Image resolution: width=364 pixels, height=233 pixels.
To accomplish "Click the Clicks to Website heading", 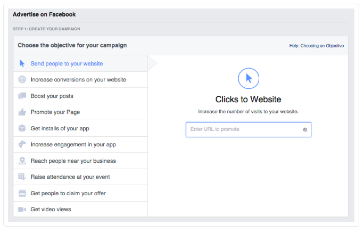I will pyautogui.click(x=248, y=99).
